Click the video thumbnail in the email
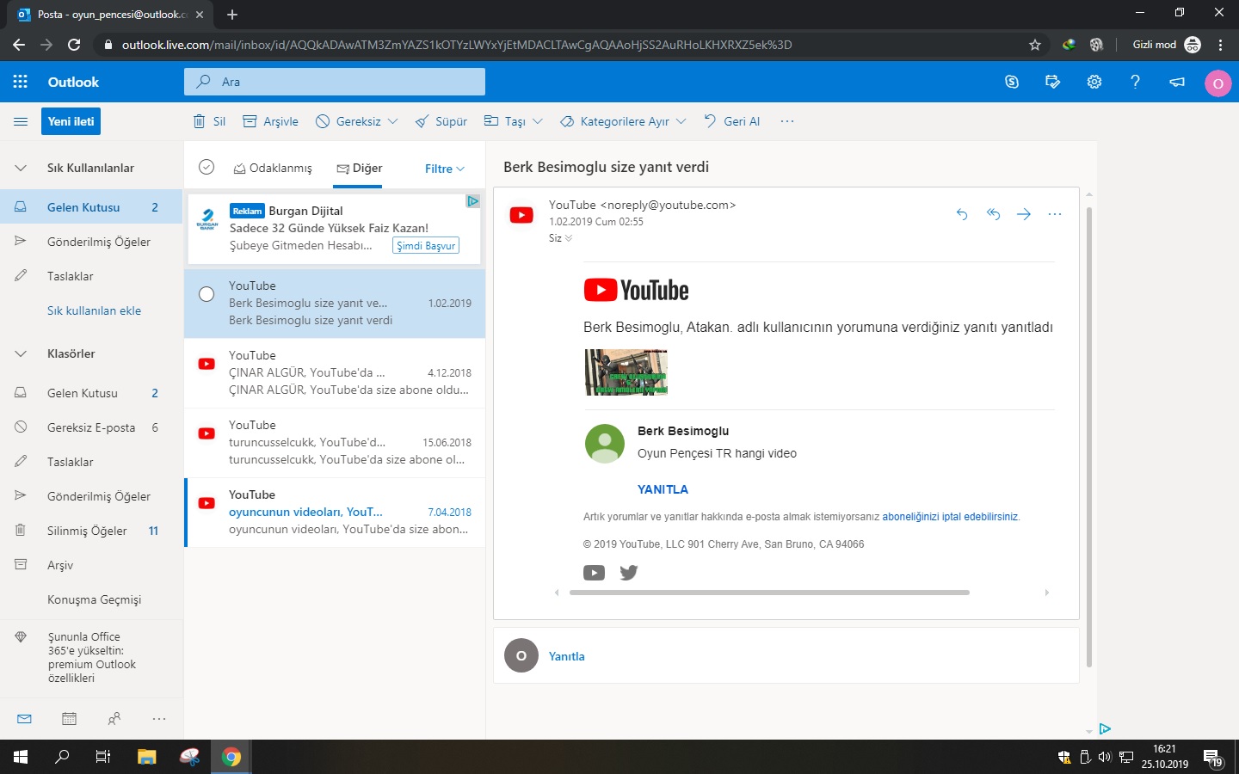Image resolution: width=1239 pixels, height=774 pixels. point(626,372)
